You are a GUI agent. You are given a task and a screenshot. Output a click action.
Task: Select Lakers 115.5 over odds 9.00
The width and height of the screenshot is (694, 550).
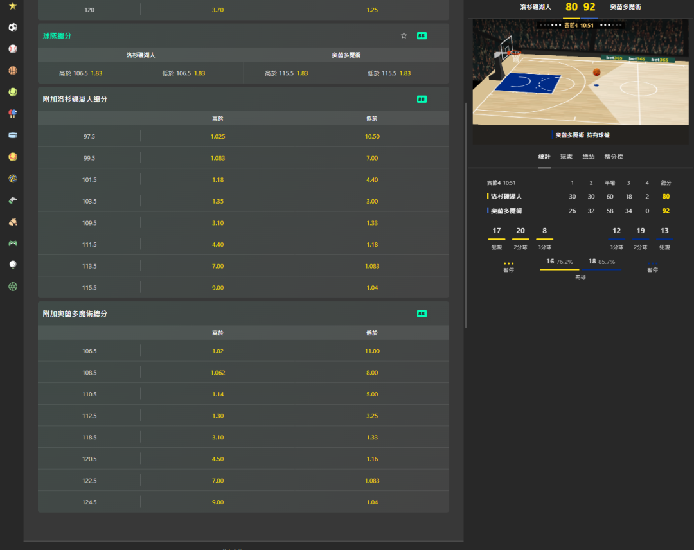point(218,288)
